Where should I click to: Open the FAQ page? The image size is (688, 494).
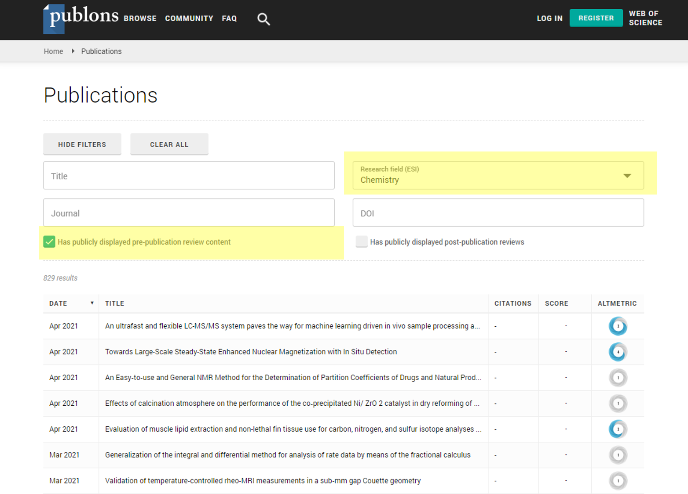229,18
